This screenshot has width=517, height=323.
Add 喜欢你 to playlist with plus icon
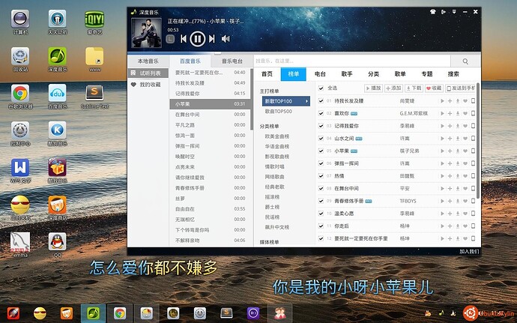[450, 113]
